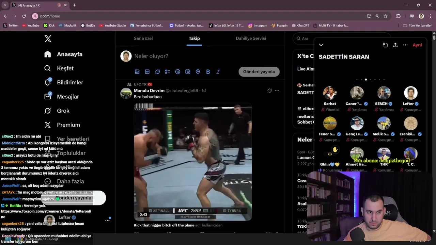This screenshot has width=436, height=245.
Task: Open the Kick bookmark
Action: [x=49, y=26]
